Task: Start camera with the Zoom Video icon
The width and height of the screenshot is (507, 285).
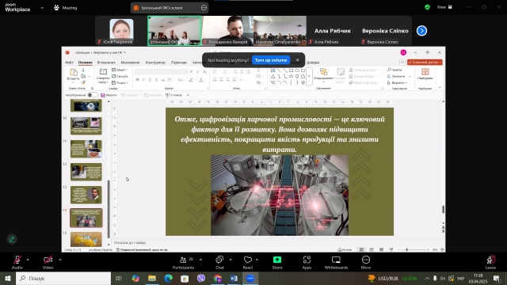Action: click(x=48, y=260)
